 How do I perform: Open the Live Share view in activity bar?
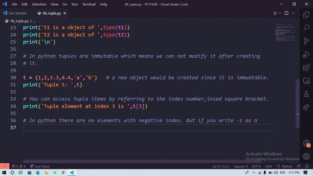(306, 108)
